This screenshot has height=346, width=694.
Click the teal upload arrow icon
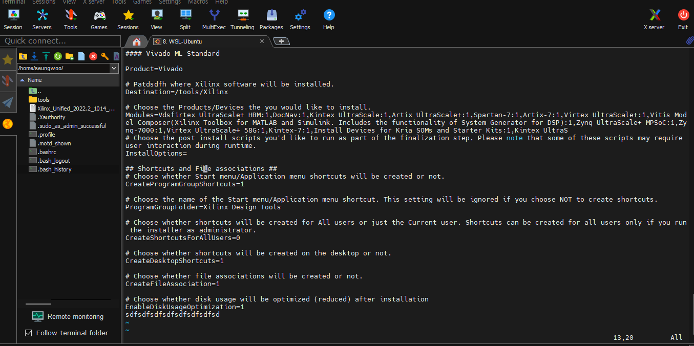point(46,56)
